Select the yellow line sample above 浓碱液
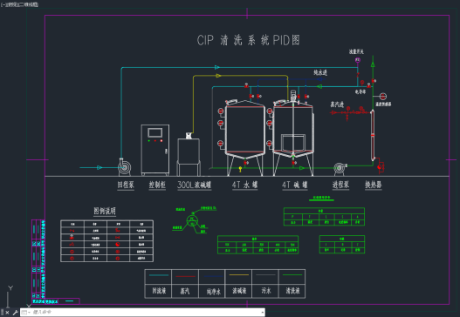Viewport: 460px width, 317px height. click(239, 275)
